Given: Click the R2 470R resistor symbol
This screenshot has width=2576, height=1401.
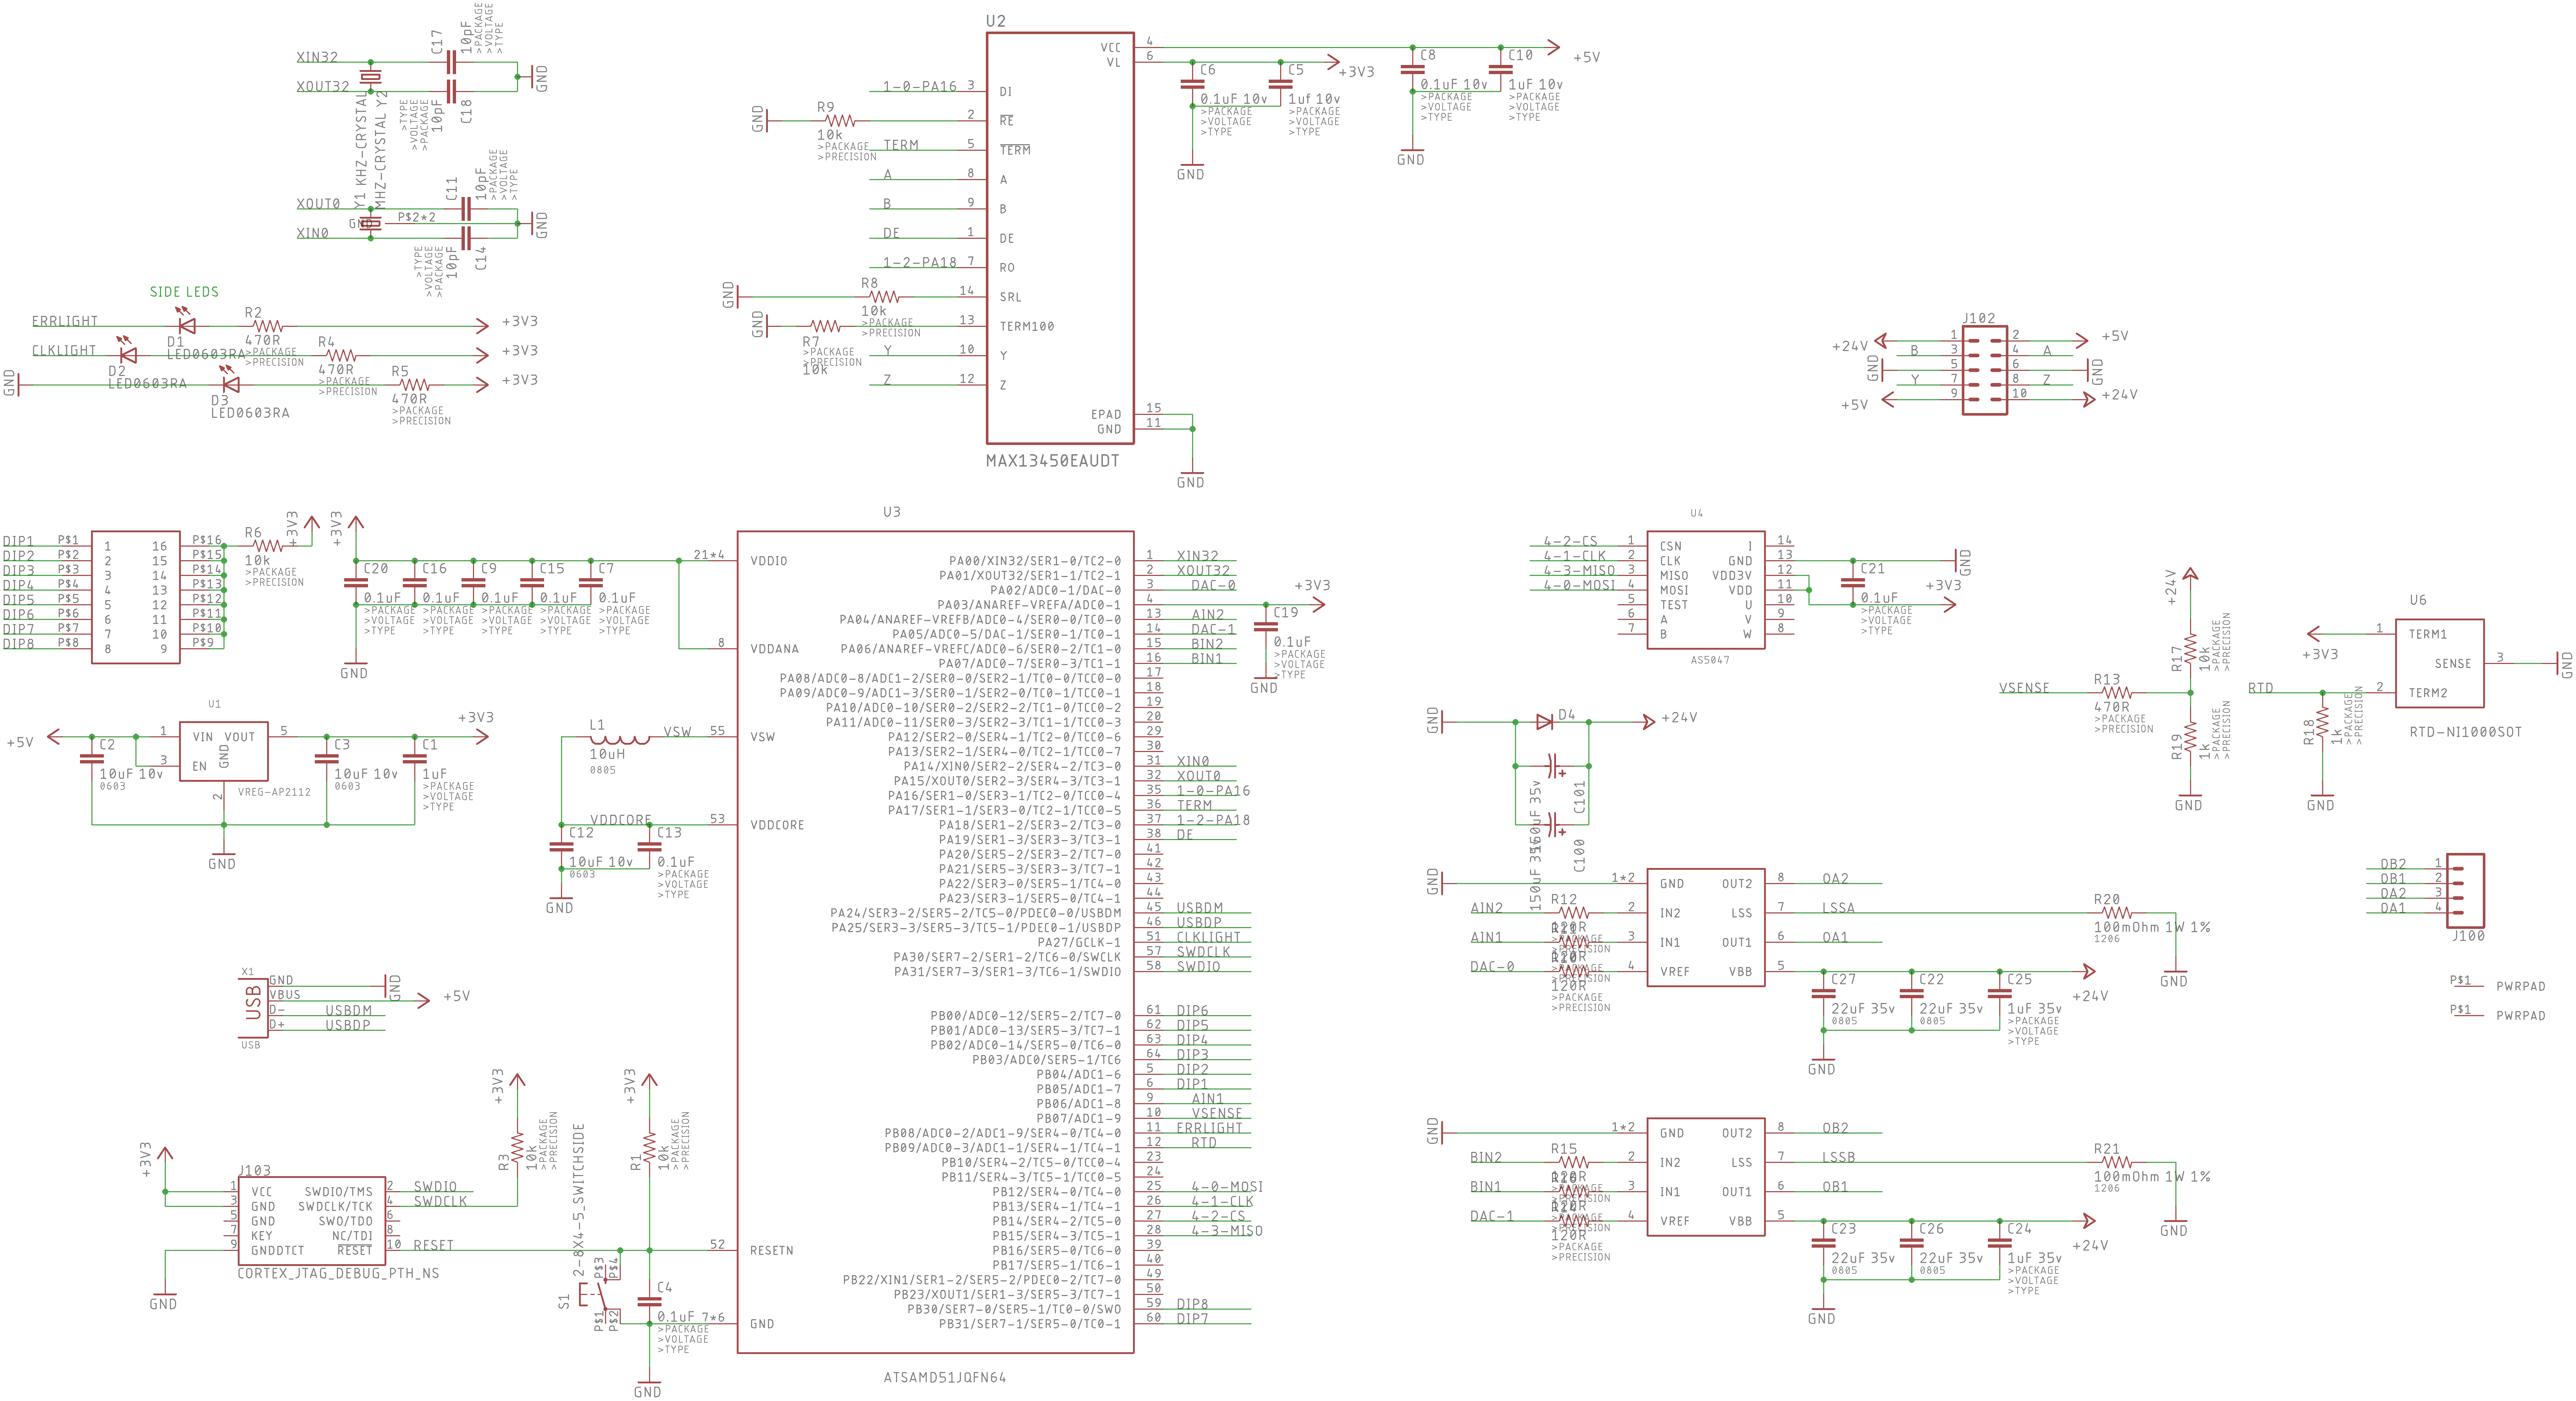Looking at the screenshot, I should pos(267,326).
